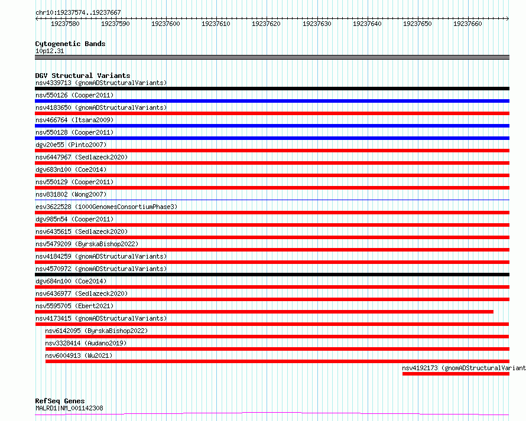Screen dimensions: 526x421
Task: Click ruler position 19237610
Action: 216,24
